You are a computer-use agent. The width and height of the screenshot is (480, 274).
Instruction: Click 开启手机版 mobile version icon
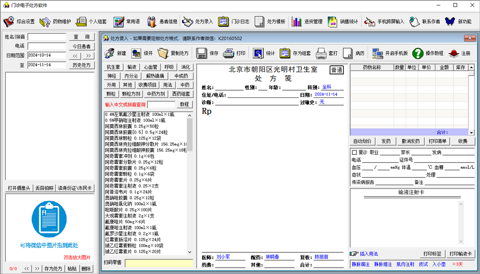pyautogui.click(x=377, y=53)
